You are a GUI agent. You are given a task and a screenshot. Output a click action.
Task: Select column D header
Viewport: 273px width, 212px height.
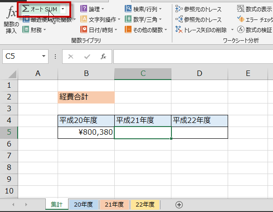pos(200,74)
